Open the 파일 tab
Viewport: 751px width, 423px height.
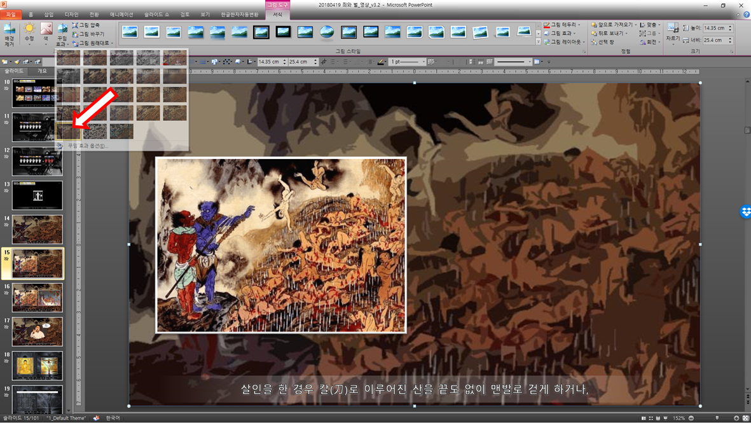(11, 15)
